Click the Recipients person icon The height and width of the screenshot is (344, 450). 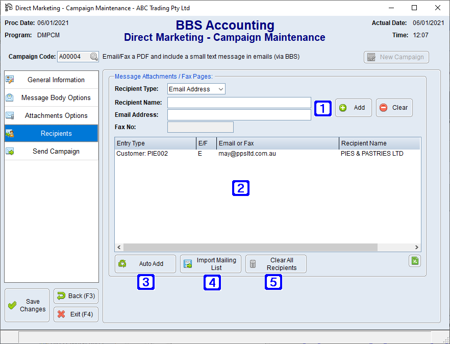pos(9,133)
